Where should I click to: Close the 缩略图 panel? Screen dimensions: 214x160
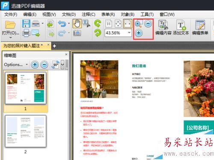click(x=66, y=54)
